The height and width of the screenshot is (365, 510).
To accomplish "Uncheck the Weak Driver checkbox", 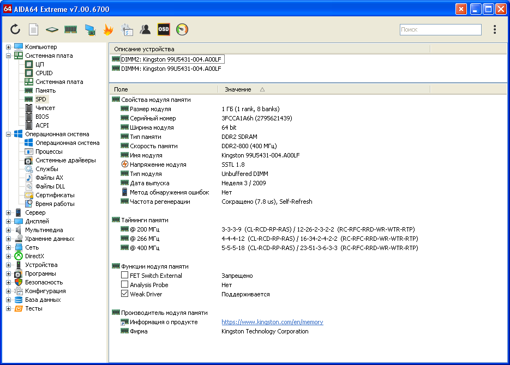I will 125,294.
